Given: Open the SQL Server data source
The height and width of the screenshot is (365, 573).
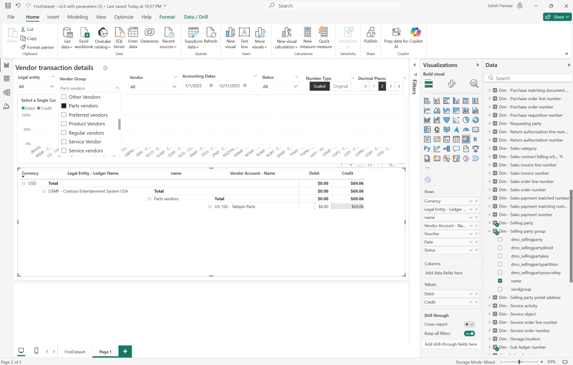Looking at the screenshot, I should click(x=119, y=33).
